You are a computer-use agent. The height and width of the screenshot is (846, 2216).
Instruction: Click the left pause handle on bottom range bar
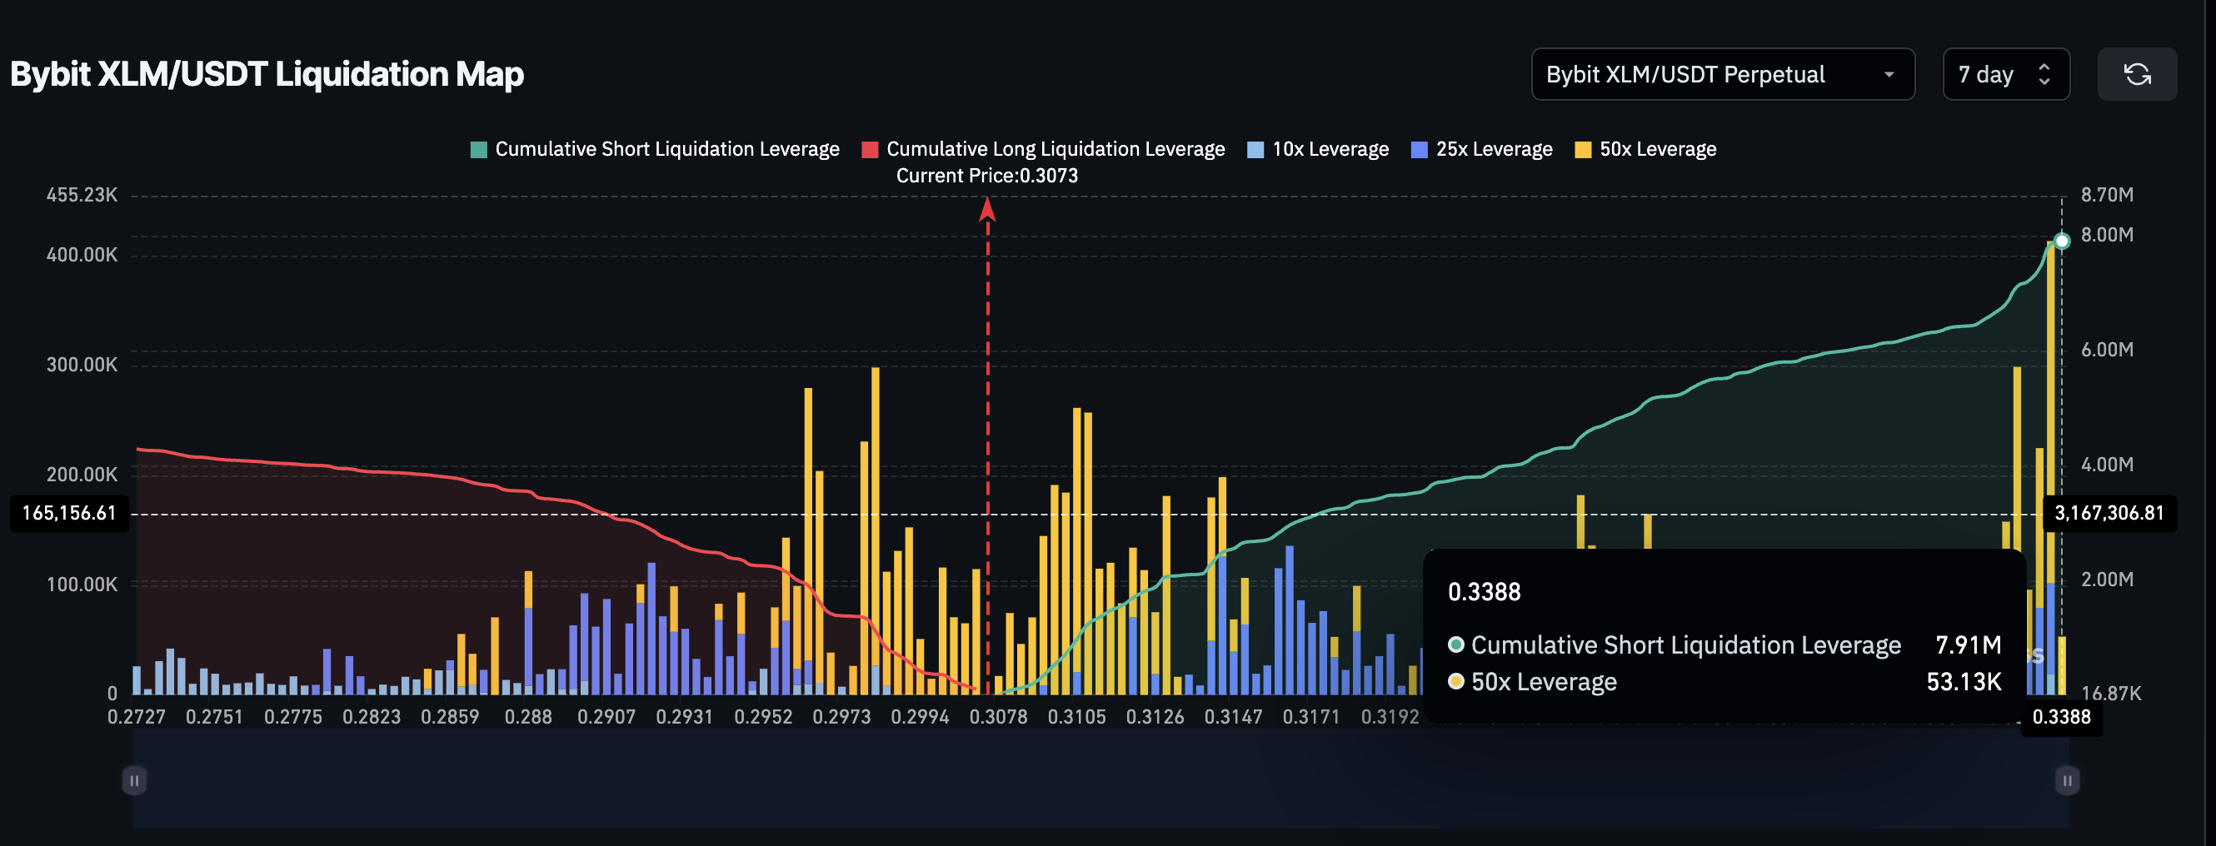(134, 781)
